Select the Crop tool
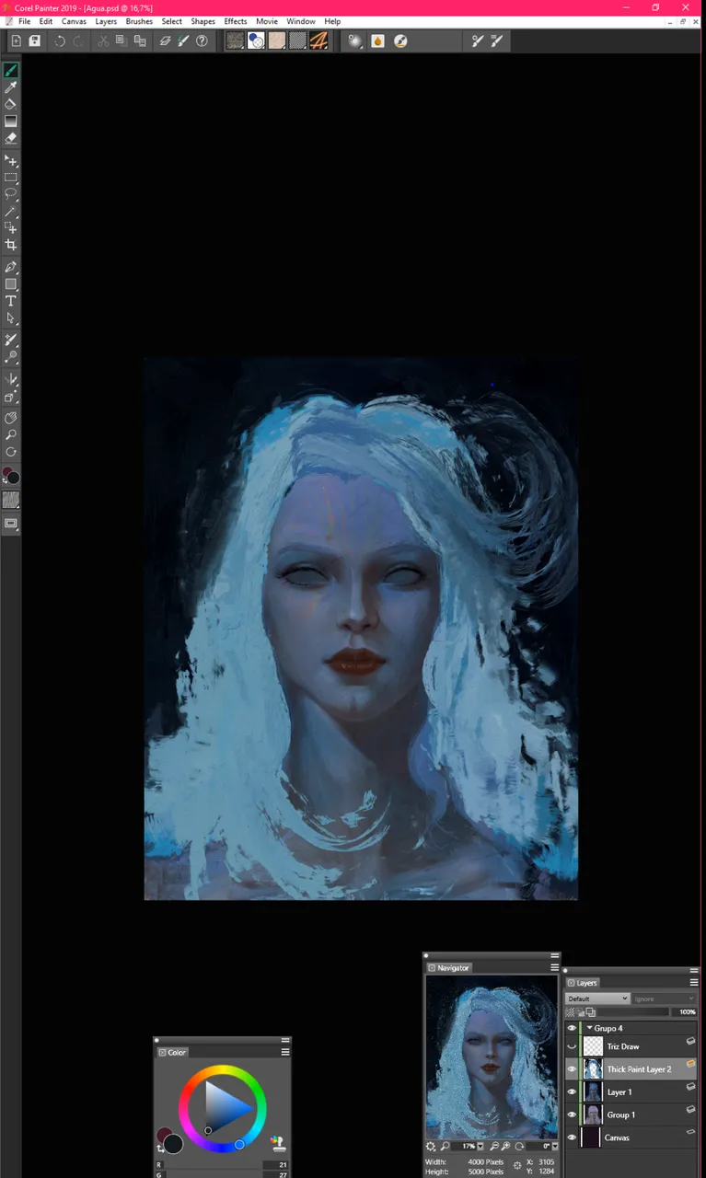 [11, 245]
